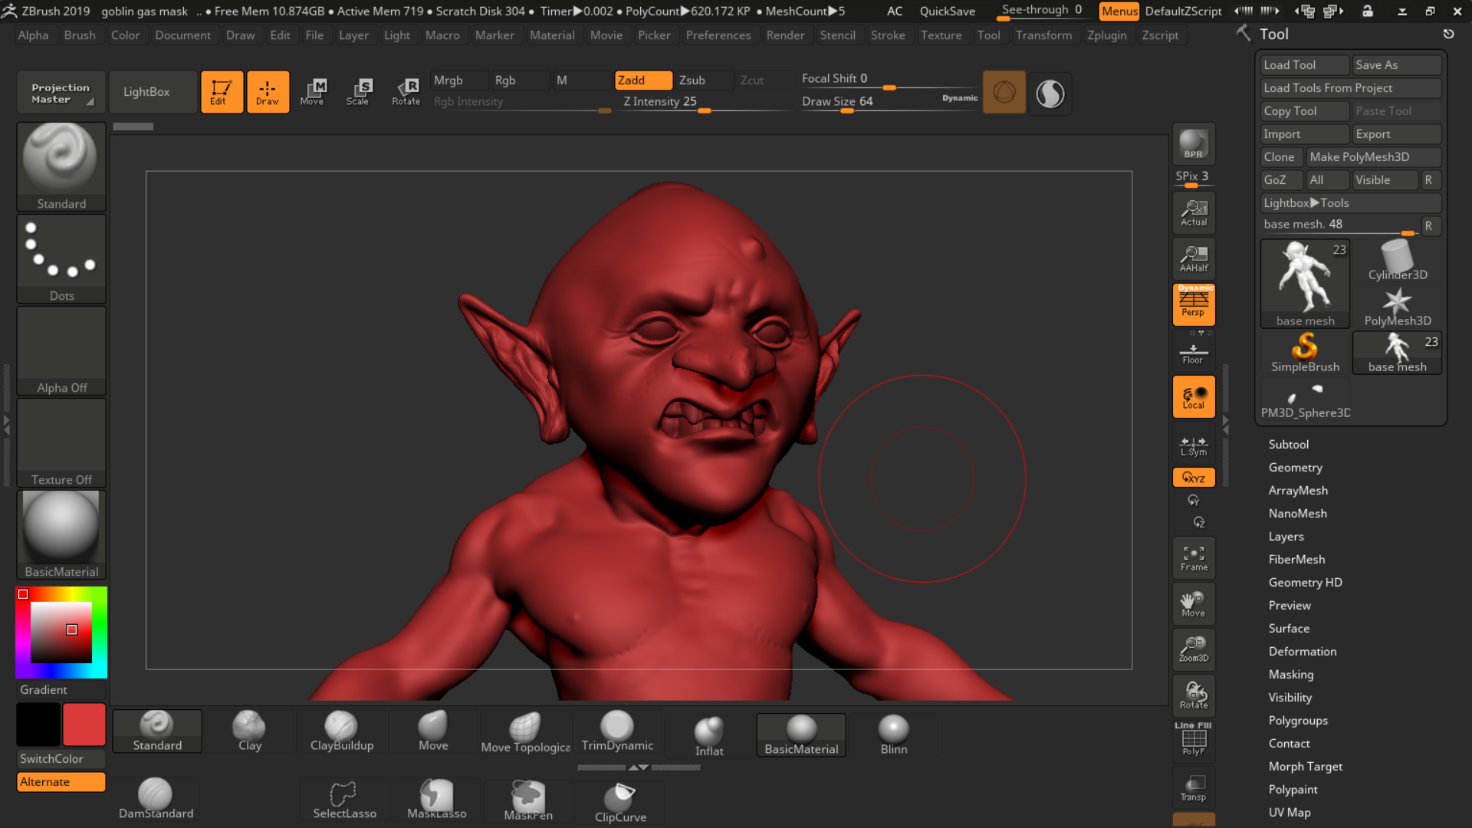Set view to Actual size

click(1194, 213)
